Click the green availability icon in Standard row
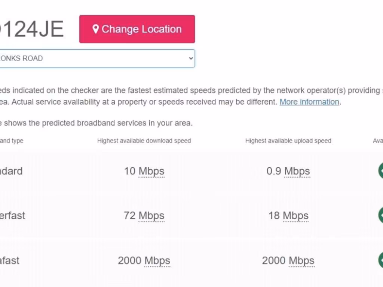 point(380,171)
